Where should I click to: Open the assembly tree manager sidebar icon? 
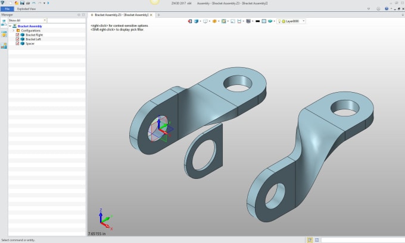tap(4, 23)
